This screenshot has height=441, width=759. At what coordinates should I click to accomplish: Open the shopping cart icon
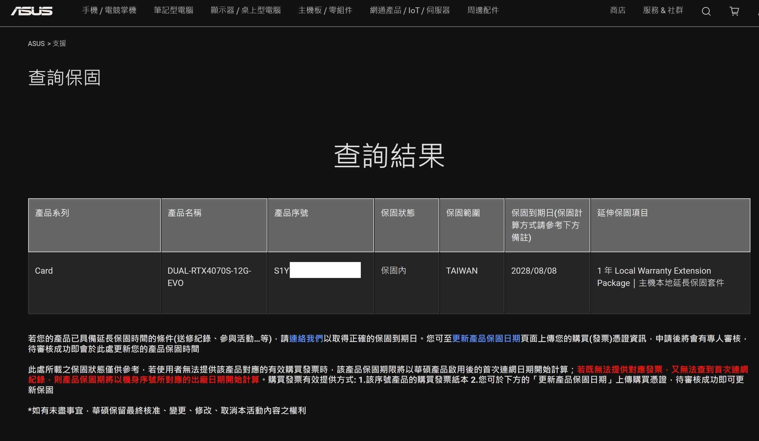[734, 11]
